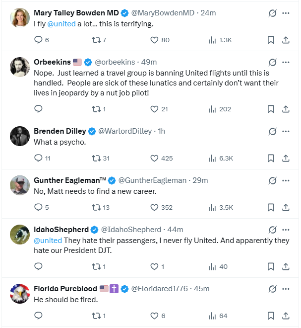This screenshot has height=328, width=301.
Task: Toggle bookmark on Florida Pureblood's tweet
Action: 271,316
